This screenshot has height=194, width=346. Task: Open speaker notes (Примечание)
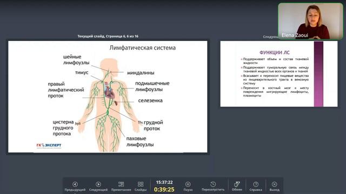pyautogui.click(x=121, y=186)
